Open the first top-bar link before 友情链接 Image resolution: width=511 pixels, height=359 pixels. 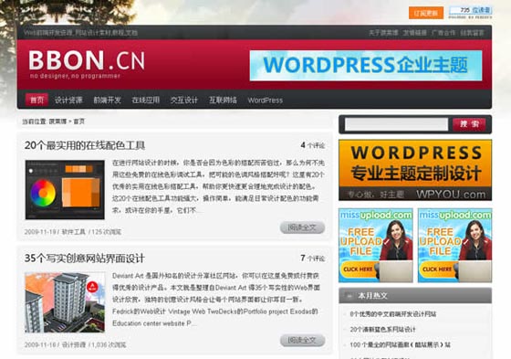383,33
